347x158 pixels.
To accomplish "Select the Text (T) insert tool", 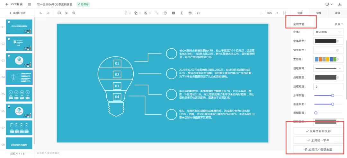I will 126,13.
